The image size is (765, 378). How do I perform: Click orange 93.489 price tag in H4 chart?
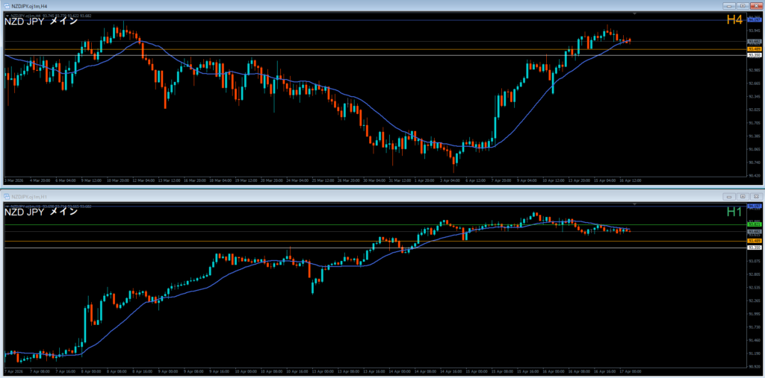754,49
